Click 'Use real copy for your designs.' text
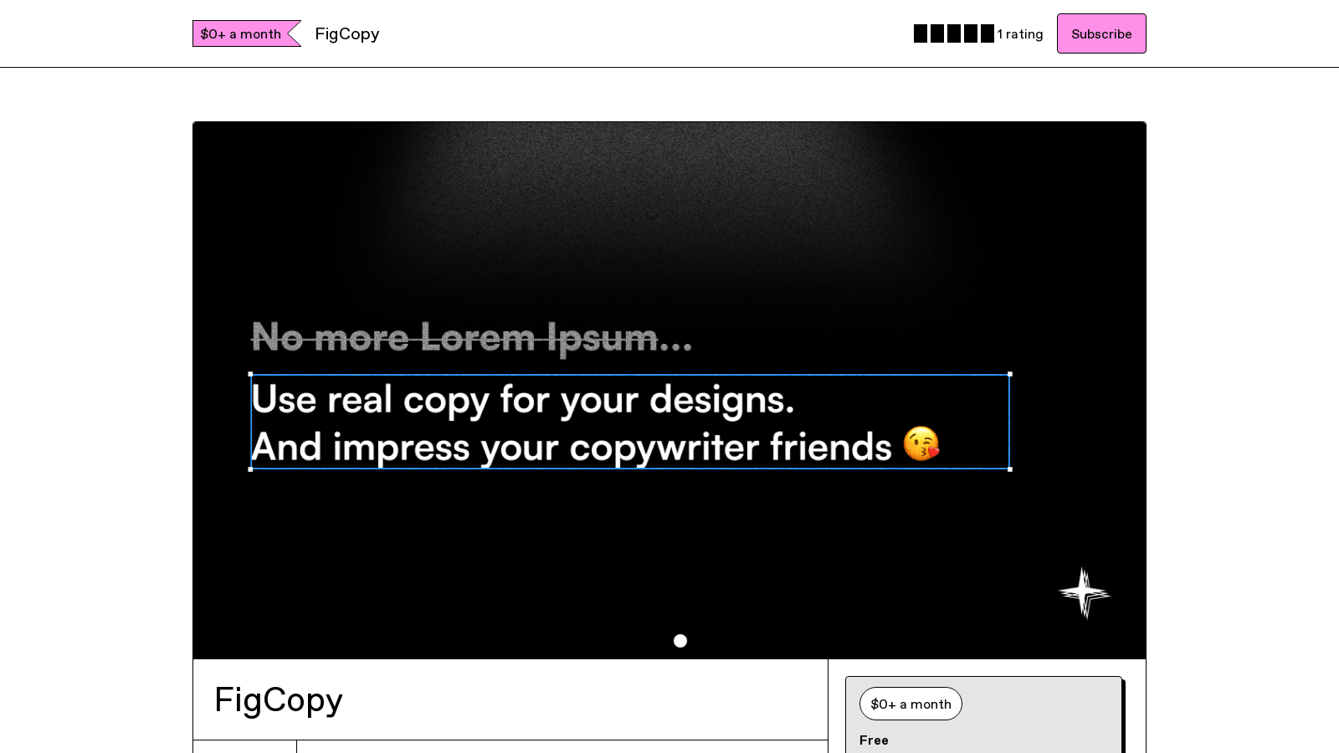This screenshot has height=753, width=1339. (523, 399)
